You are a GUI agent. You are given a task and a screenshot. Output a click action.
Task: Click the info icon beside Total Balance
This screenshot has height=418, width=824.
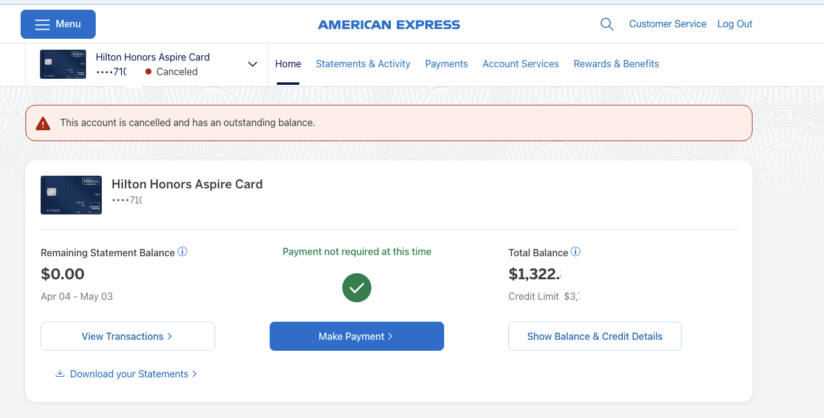[x=576, y=252]
